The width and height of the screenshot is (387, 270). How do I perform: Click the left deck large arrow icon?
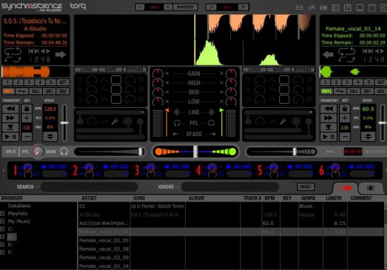tap(61, 54)
